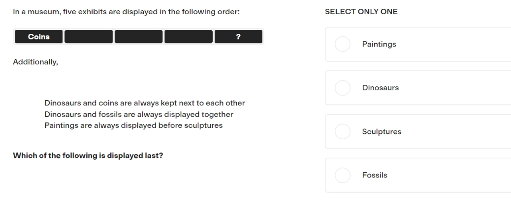This screenshot has height=200, width=511.
Task: Click the rule about dinosaurs and coins
Action: pyautogui.click(x=145, y=103)
